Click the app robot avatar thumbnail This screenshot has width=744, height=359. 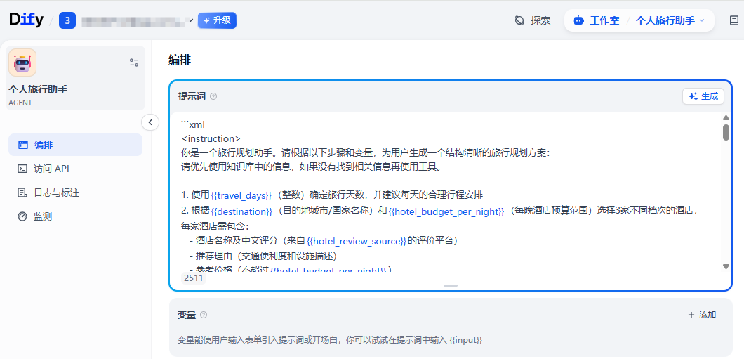(x=22, y=63)
